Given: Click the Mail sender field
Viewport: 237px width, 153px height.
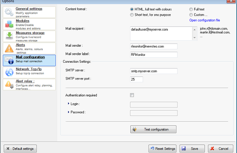Looking at the screenshot, I should click(x=154, y=46).
